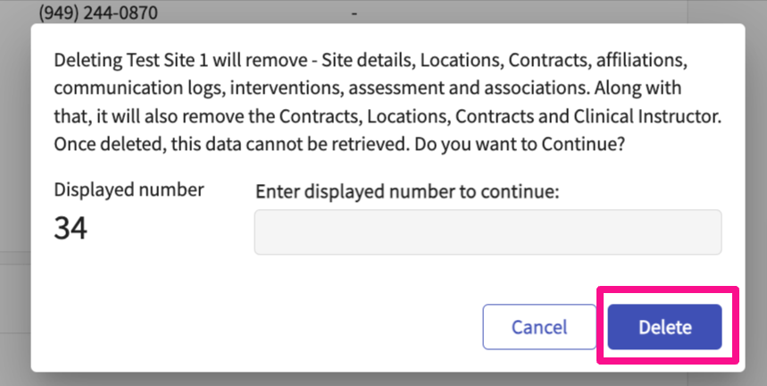Click the dash in the background row
Viewport: 767px width, 386px height.
(x=354, y=13)
